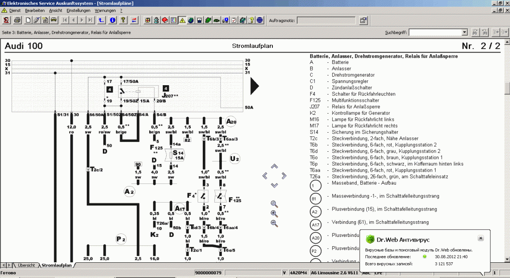Click the globe icon in the toolbar
The width and height of the screenshot is (510, 278).
coord(191,20)
